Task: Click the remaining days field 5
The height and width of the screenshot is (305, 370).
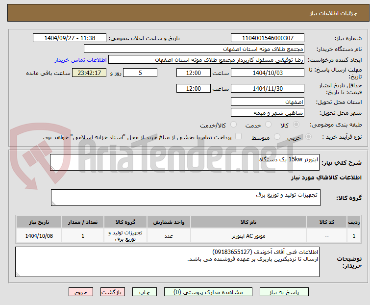Action: coord(140,73)
